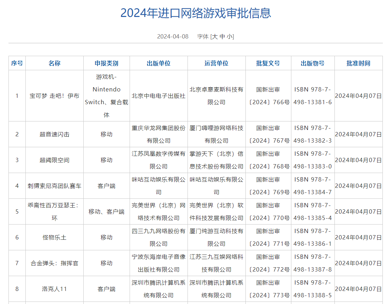The height and width of the screenshot is (304, 386).
Task: Click ISBN 978-7-498-13385-4
Action: point(313,212)
